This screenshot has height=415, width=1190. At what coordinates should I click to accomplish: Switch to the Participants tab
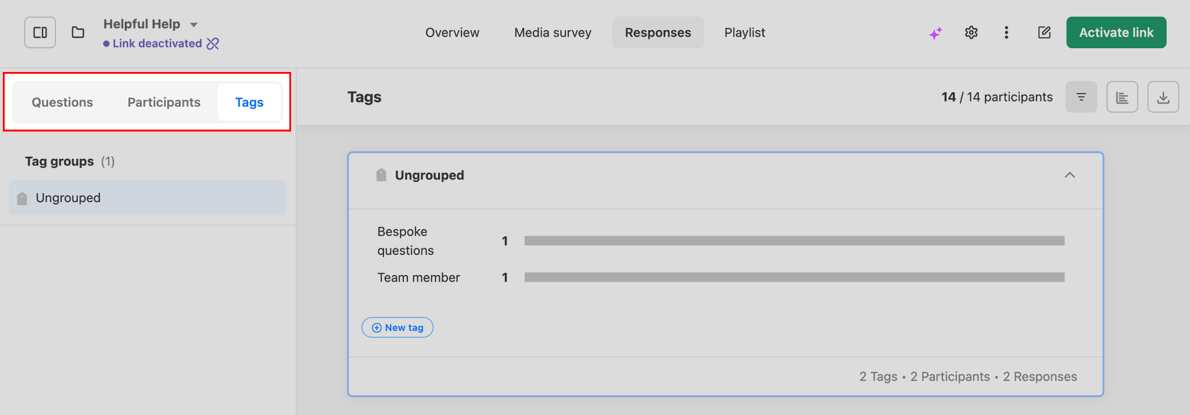pos(164,102)
